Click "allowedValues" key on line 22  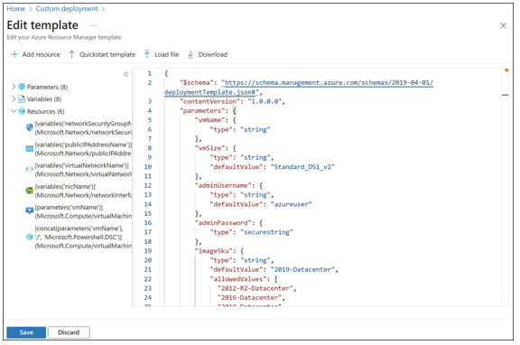(237, 279)
